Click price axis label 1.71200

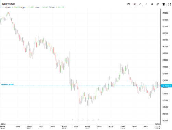pyautogui.click(x=165, y=13)
